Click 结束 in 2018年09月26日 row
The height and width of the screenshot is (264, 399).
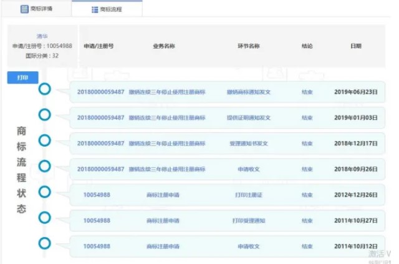coord(307,169)
